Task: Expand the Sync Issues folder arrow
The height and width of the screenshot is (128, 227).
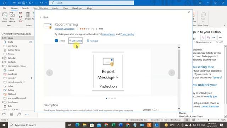Action: [x=2, y=102]
